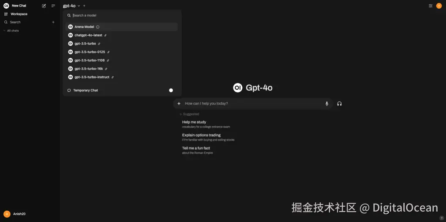Choose the gpt-3.5-turbo-0125 model

122,52
